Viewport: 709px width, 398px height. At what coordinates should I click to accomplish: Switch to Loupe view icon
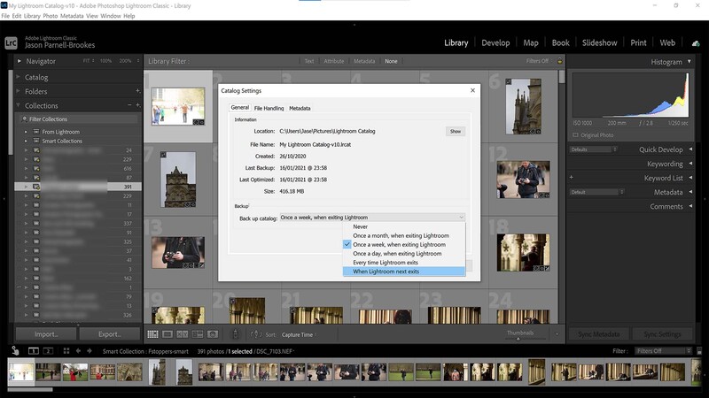[x=168, y=334]
